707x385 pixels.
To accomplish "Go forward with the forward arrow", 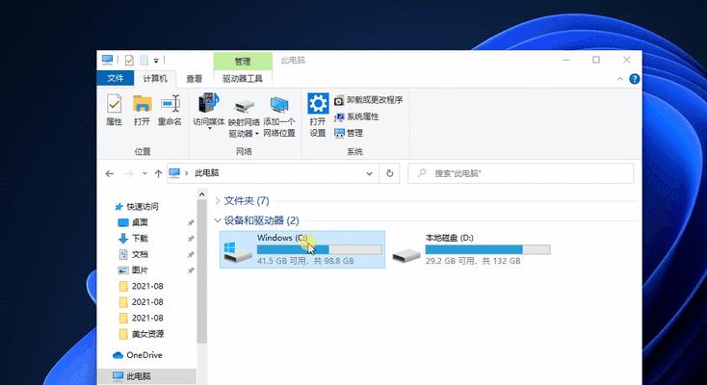I will coord(129,173).
